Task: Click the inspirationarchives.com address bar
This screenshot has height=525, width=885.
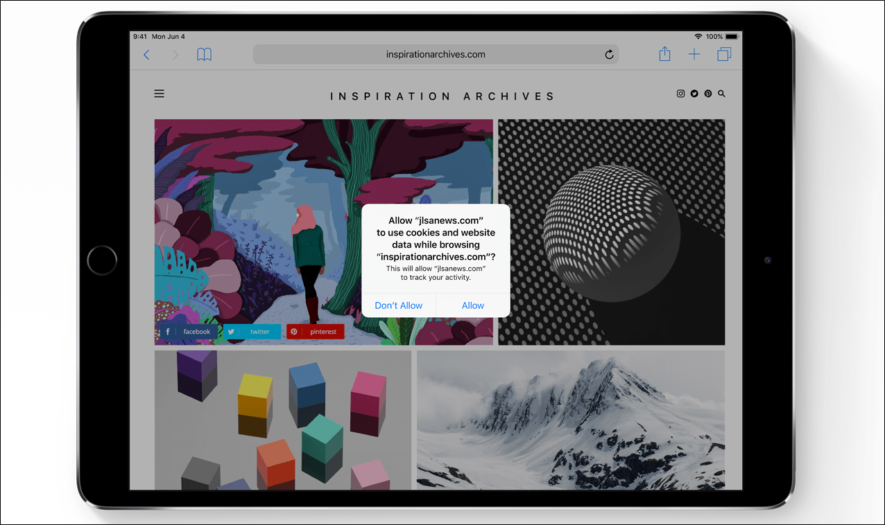Action: tap(436, 55)
